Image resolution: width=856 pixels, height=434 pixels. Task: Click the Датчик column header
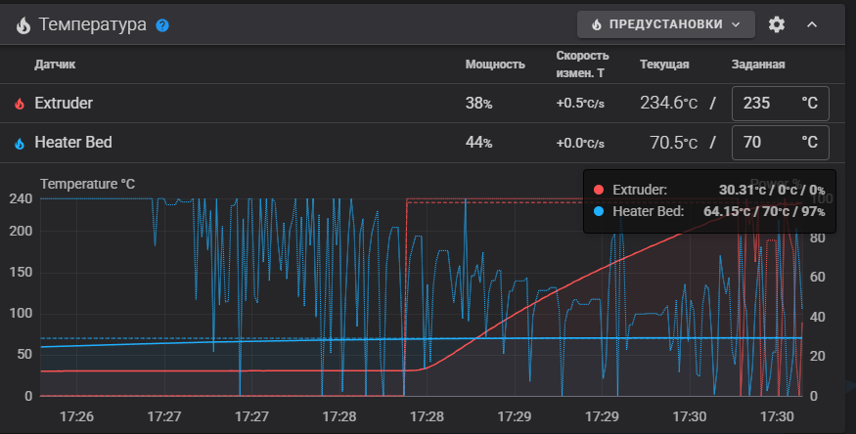tap(55, 65)
